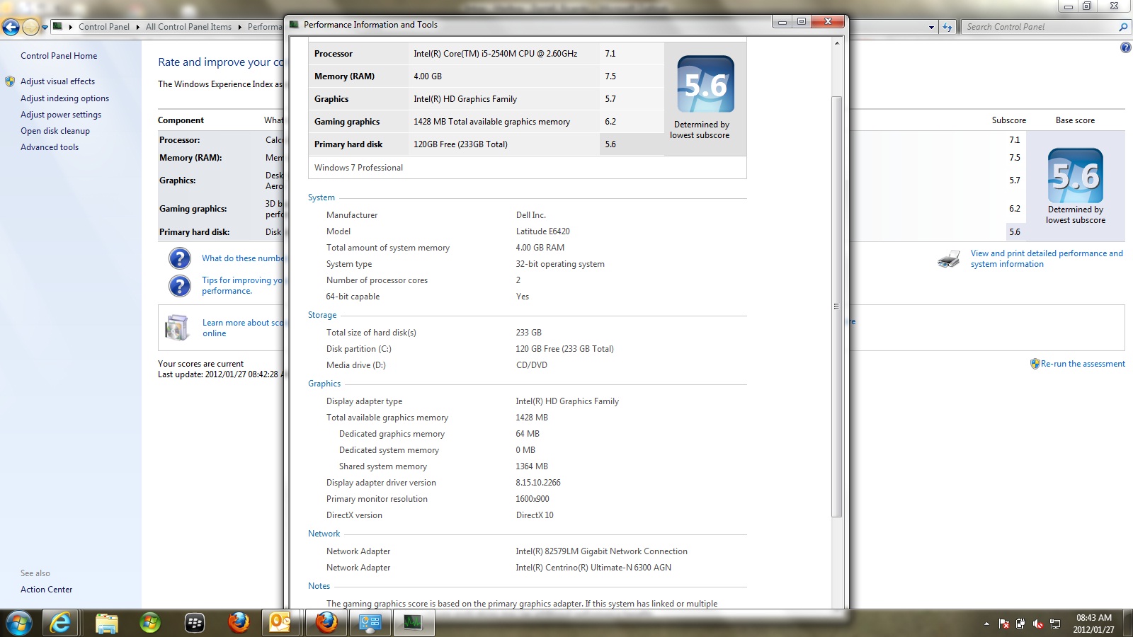Viewport: 1133px width, 637px height.
Task: Select Memory (RAM) row showing 4.00 GB
Action: (486, 76)
